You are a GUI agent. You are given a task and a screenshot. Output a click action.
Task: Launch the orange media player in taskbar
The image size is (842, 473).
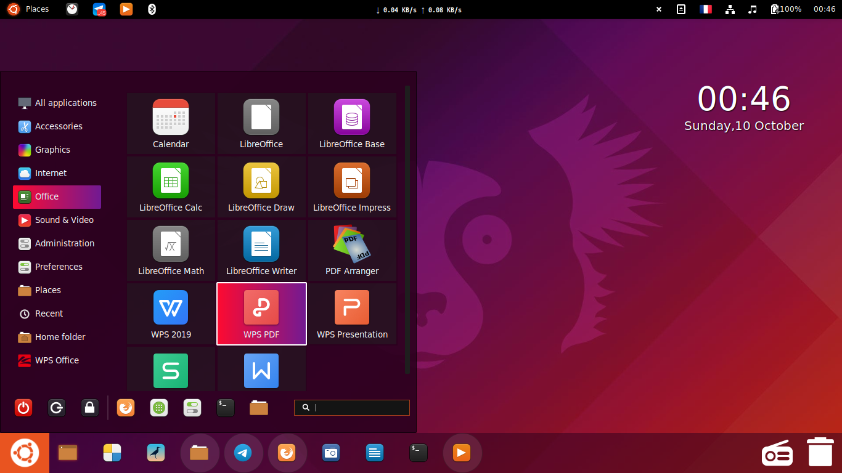(x=462, y=453)
